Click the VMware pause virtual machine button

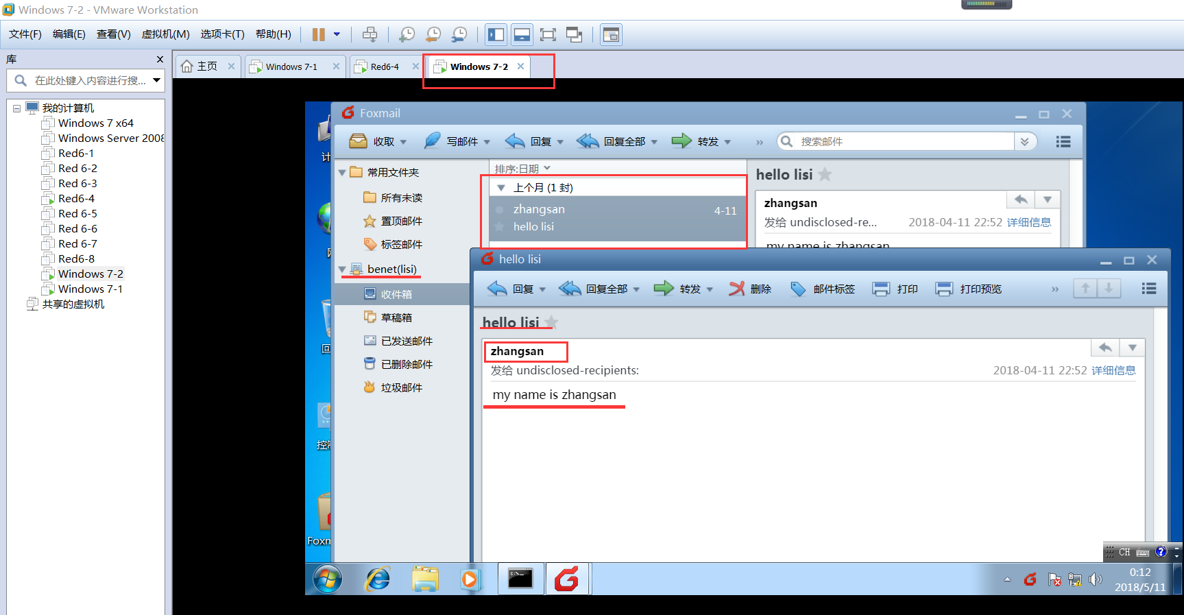[319, 34]
